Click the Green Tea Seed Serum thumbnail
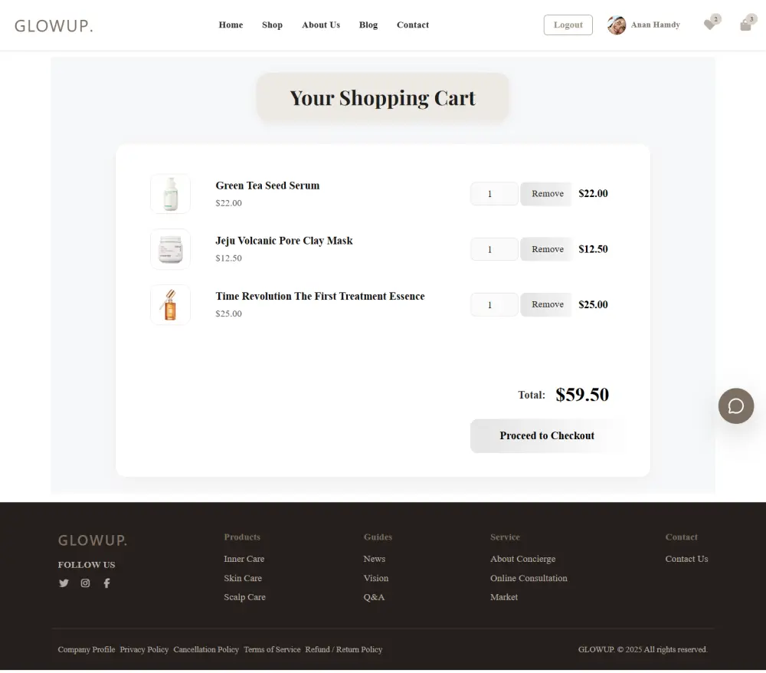This screenshot has width=766, height=673. click(x=170, y=193)
